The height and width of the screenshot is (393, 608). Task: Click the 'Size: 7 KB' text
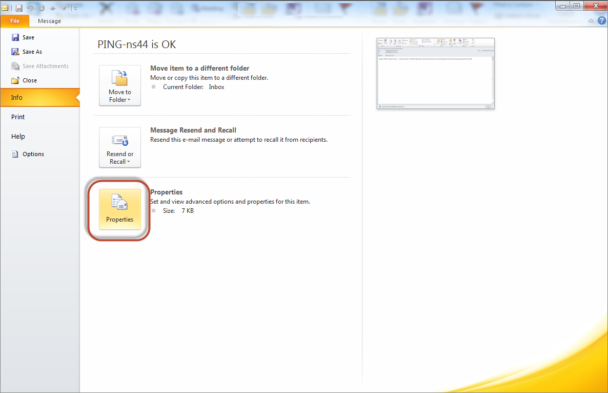point(178,211)
